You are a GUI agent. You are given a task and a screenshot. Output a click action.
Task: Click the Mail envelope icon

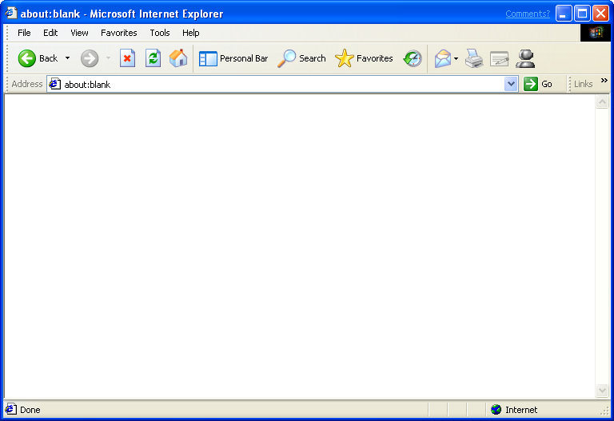[442, 58]
